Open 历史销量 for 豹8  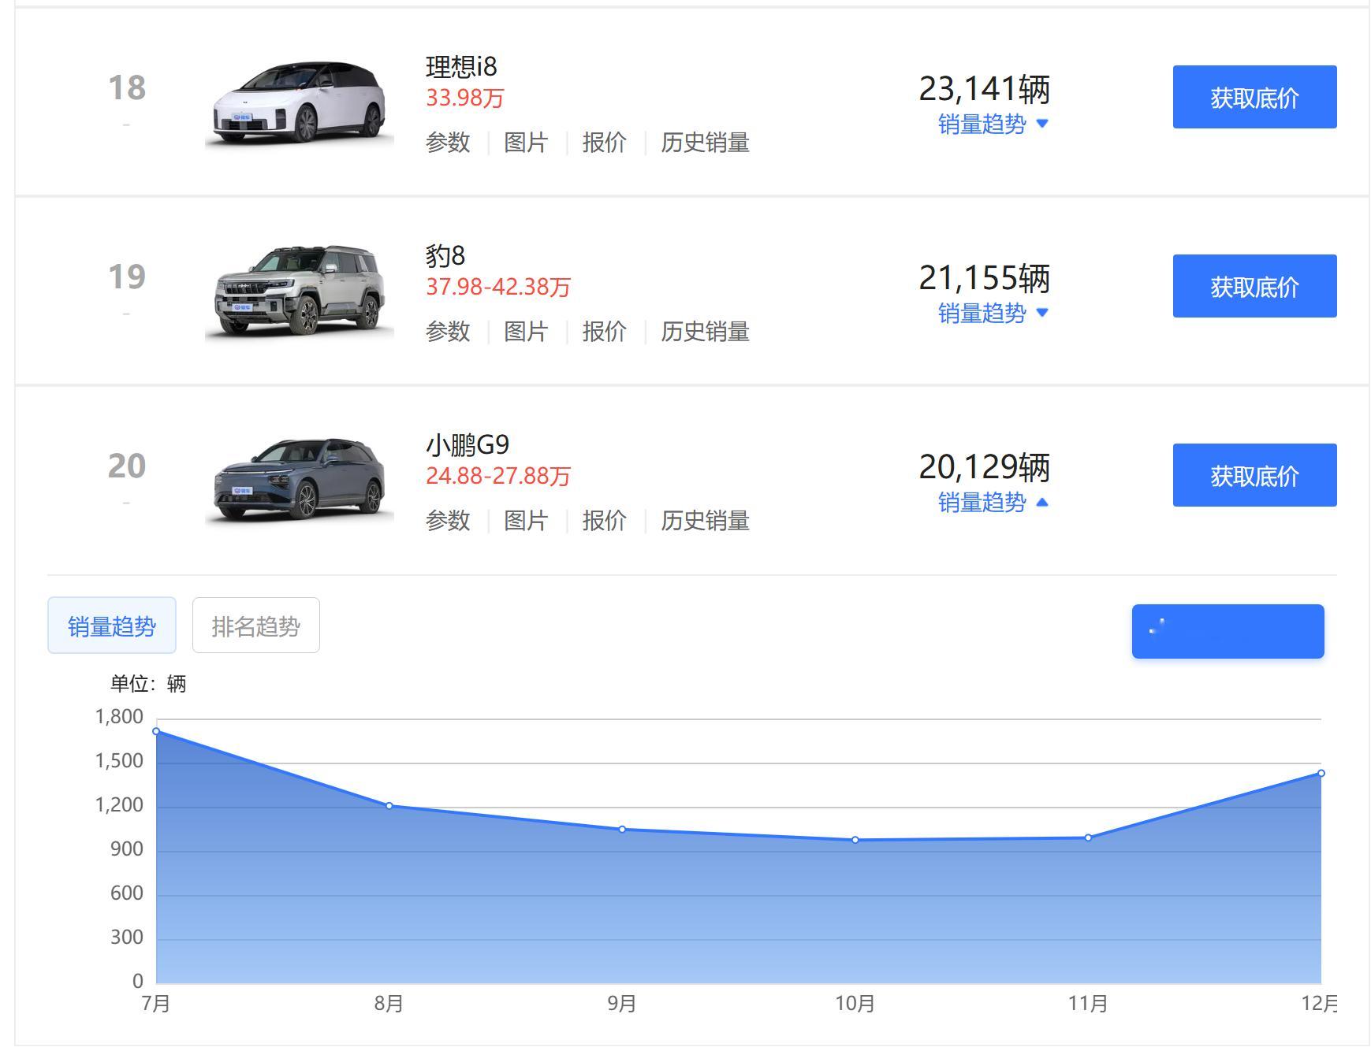pos(705,332)
